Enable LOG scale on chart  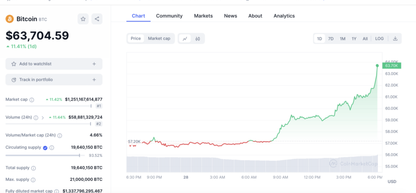pyautogui.click(x=379, y=39)
